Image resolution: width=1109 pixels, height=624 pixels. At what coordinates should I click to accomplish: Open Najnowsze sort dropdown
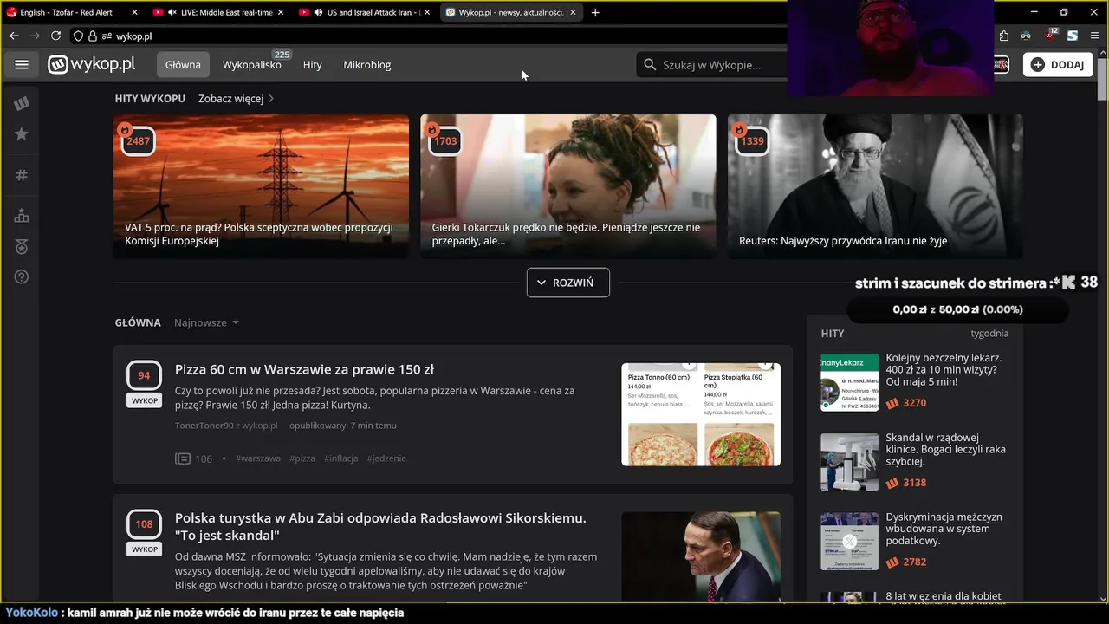point(206,322)
